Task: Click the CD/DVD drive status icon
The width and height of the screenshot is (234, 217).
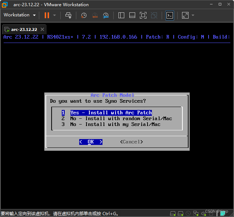Action: coord(188,213)
